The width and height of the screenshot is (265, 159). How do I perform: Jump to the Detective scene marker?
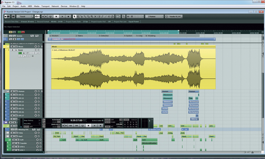(104, 36)
